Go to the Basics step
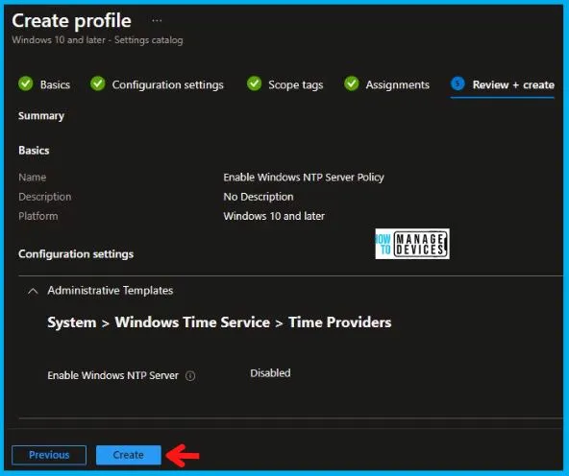 [x=55, y=84]
